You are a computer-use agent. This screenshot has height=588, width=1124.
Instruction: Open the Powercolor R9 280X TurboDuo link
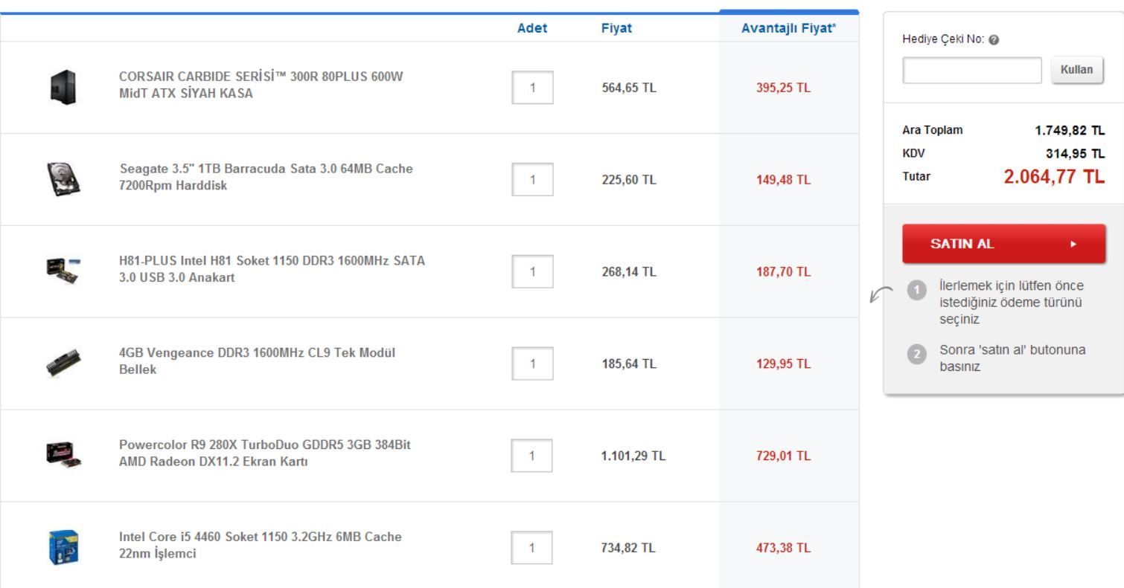pos(264,453)
